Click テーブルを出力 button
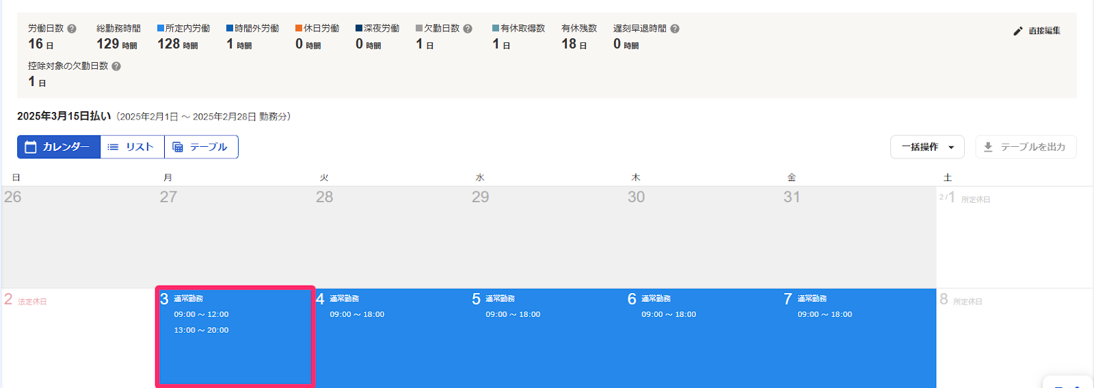The width and height of the screenshot is (1094, 388). pyautogui.click(x=1026, y=147)
